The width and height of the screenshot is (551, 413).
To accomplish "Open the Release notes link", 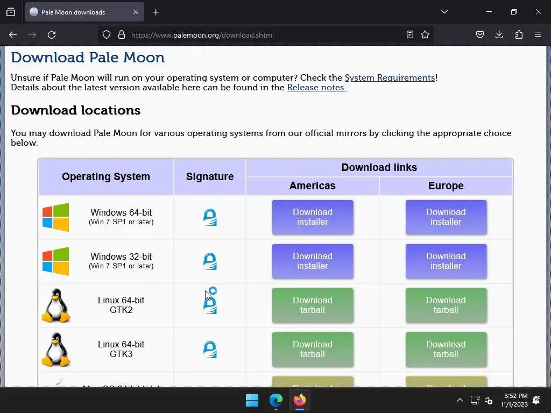I will point(316,88).
